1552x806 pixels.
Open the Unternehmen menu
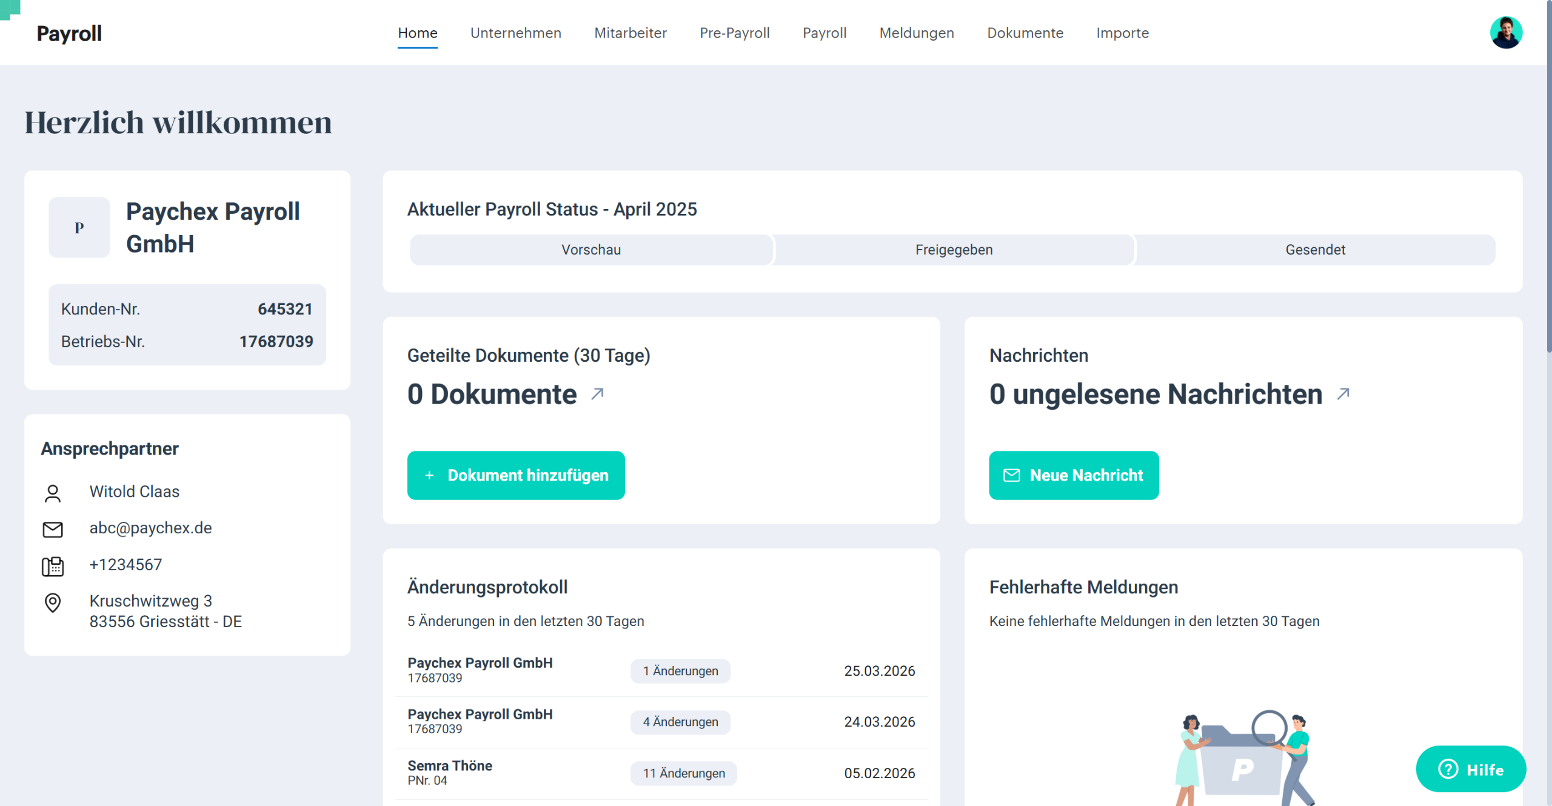coord(515,33)
